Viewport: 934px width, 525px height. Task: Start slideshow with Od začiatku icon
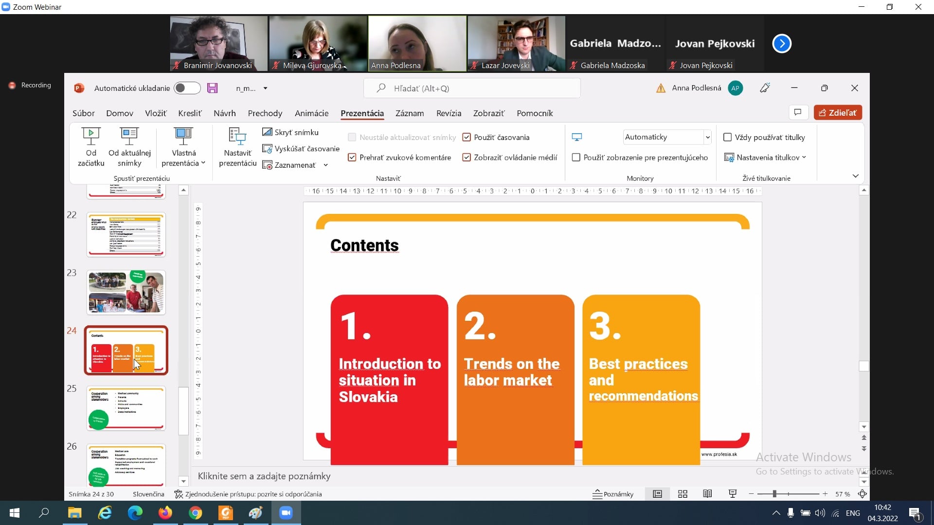tap(91, 137)
